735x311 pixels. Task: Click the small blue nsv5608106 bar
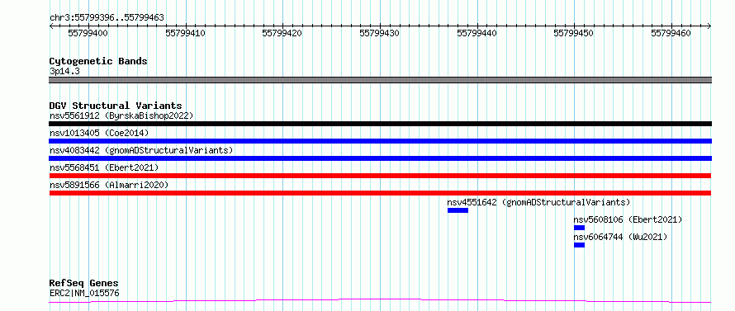pos(580,228)
